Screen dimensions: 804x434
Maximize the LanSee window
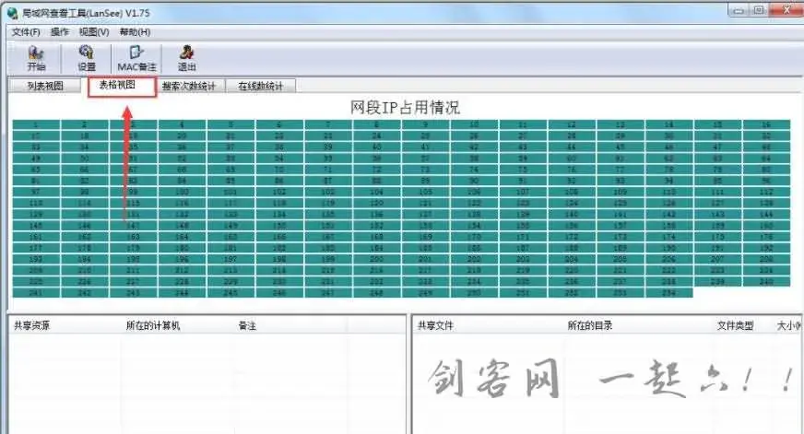click(760, 10)
